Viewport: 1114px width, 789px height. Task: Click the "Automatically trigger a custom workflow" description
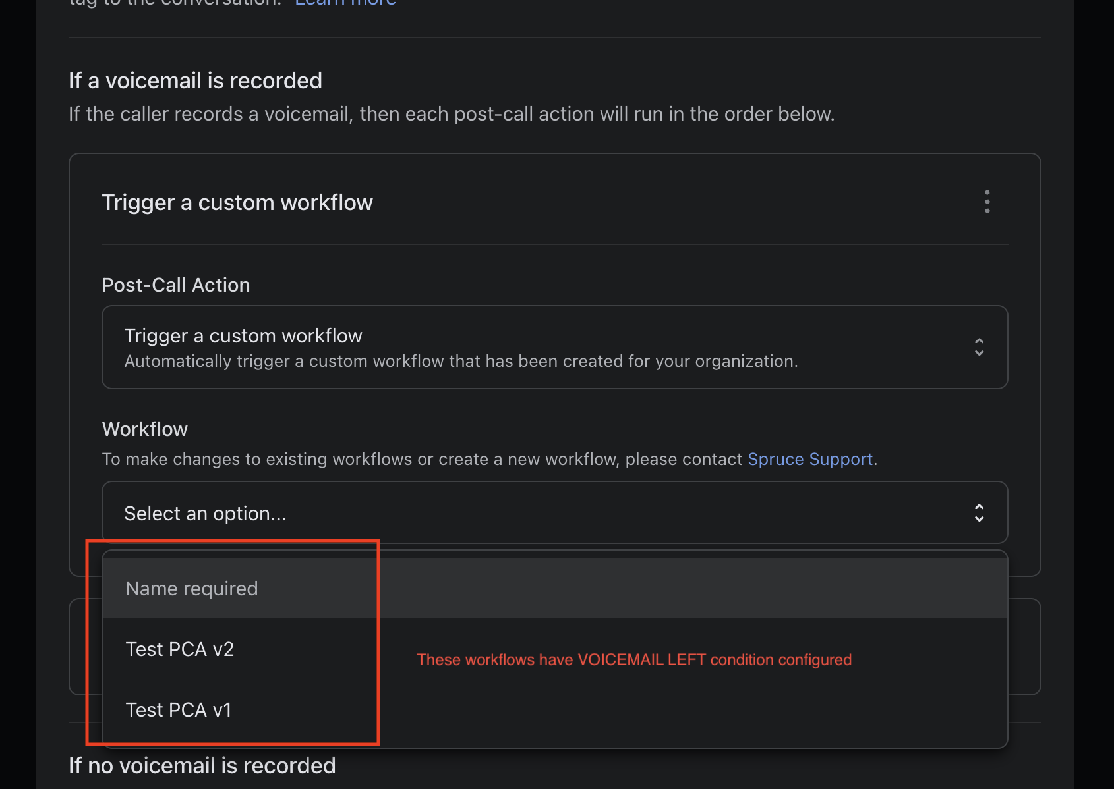461,362
